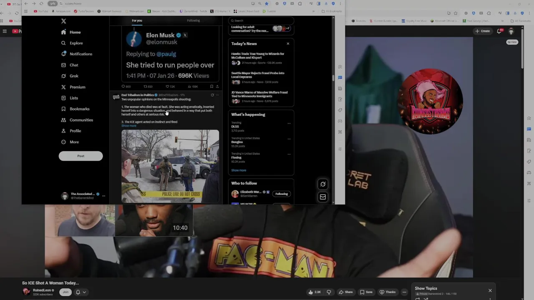Viewport: 534px width, 300px height.
Task: Switch to the For you tab
Action: point(137,20)
